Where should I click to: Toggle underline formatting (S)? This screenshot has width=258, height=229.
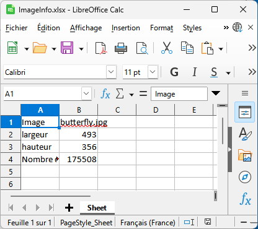coord(214,72)
